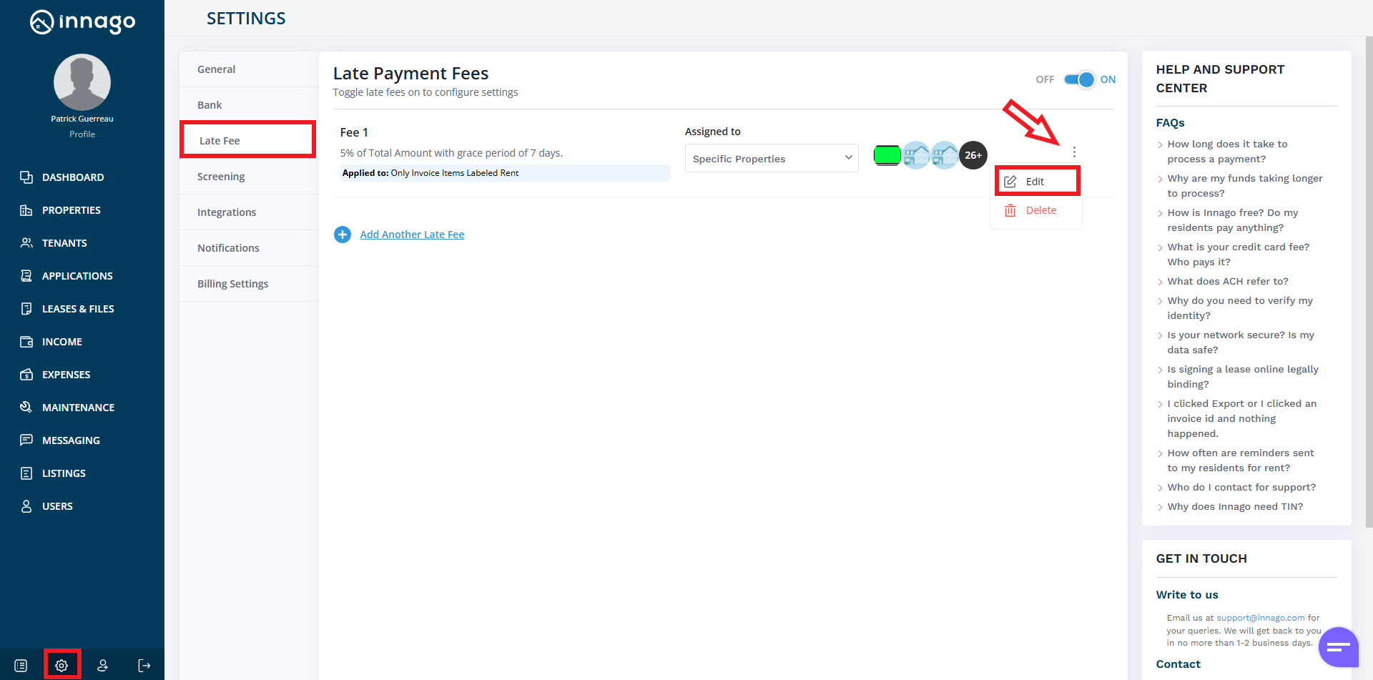Click the three-dot menu for Fee 1

pyautogui.click(x=1073, y=152)
